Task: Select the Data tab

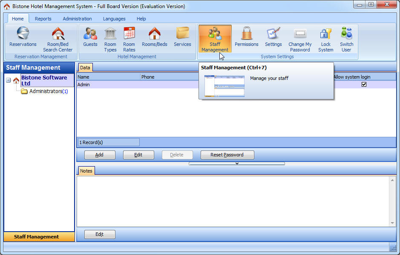Action: (x=85, y=68)
